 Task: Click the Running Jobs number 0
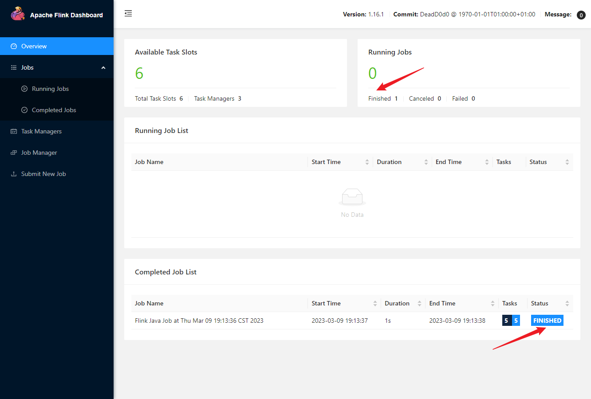click(372, 73)
